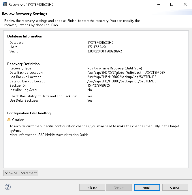Click the disabled 'Next >' button
Image resolution: width=192 pixels, height=195 pixels.
pos(118,187)
